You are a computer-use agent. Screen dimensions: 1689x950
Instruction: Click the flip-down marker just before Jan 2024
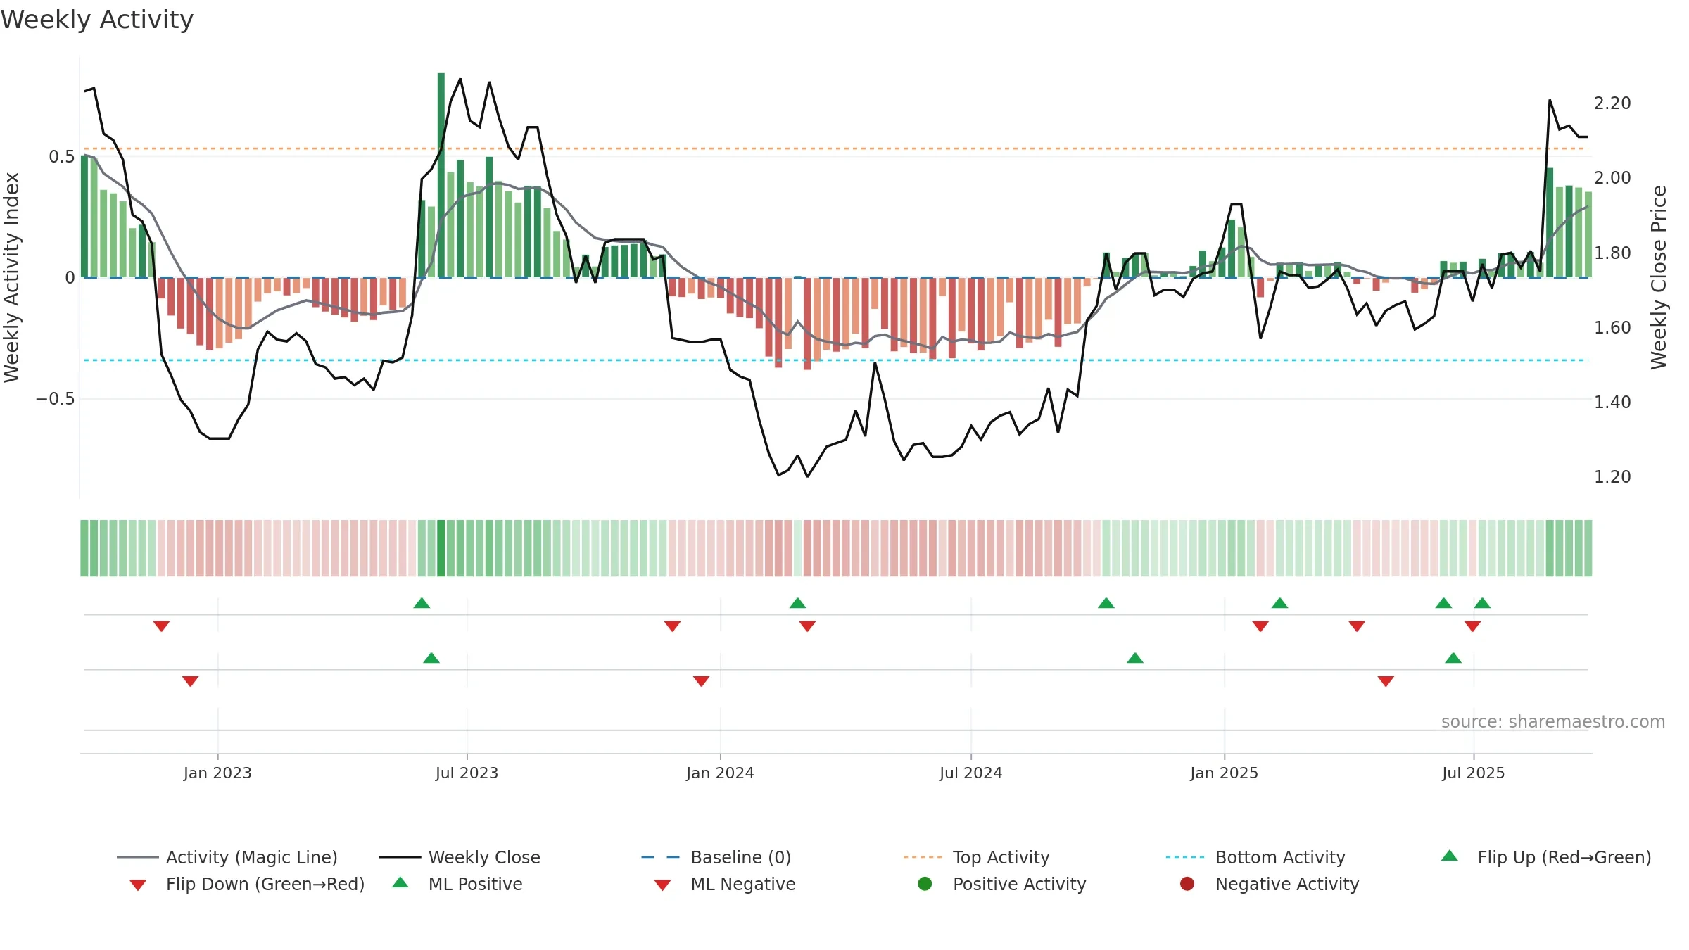(x=672, y=626)
